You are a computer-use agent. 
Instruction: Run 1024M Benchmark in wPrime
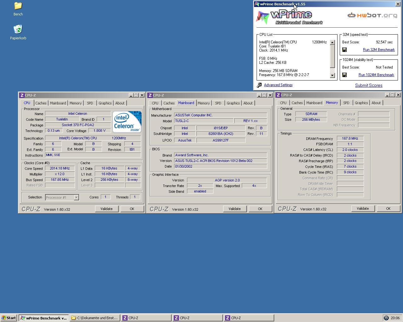(376, 75)
